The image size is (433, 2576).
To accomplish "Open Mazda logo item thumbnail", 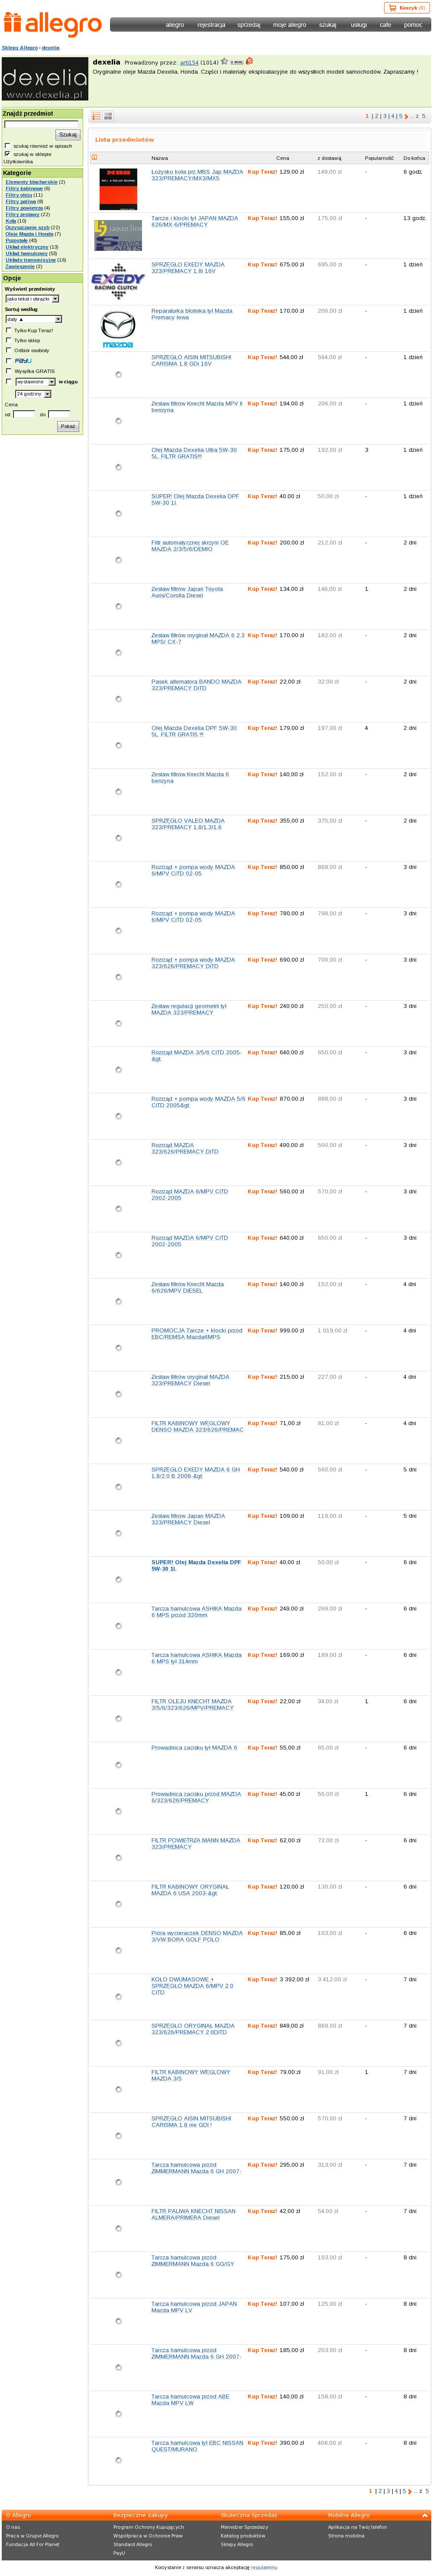I will point(118,329).
